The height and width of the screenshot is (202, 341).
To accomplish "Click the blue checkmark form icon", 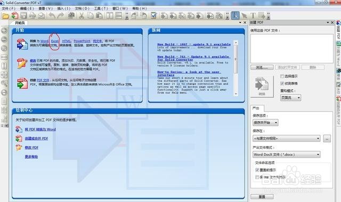I will point(153,15).
